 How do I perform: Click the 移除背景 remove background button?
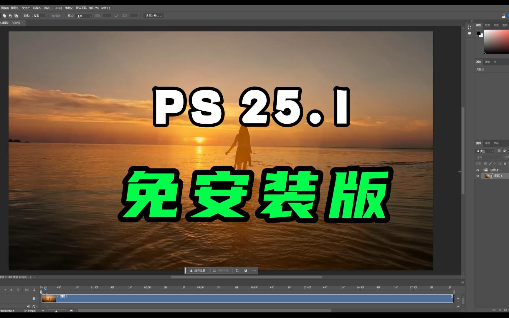(x=221, y=271)
